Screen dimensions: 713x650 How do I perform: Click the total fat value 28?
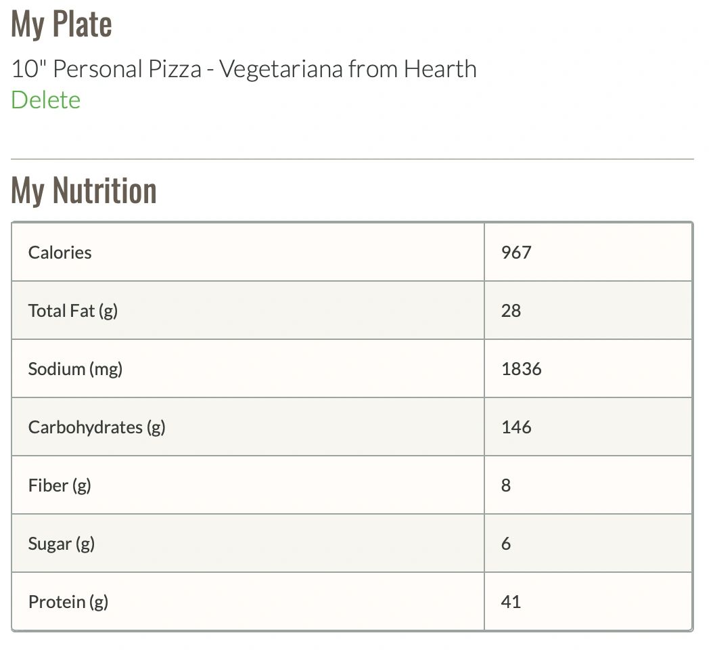[511, 311]
